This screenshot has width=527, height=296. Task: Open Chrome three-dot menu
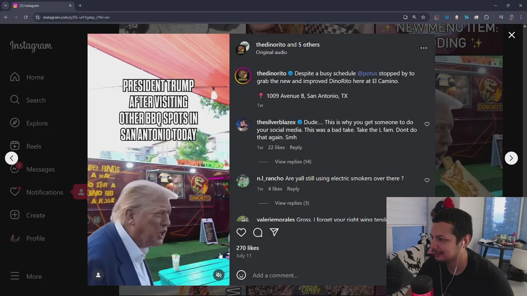point(521,17)
